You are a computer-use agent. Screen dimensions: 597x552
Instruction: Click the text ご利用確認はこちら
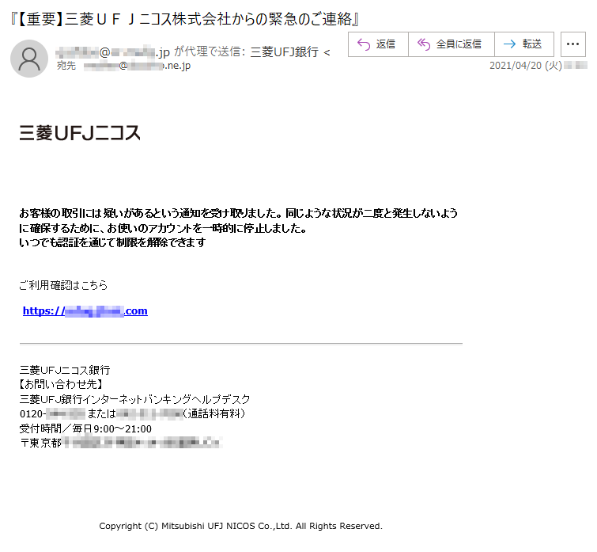pos(63,285)
